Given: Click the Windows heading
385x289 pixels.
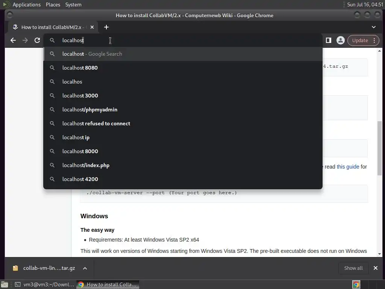Looking at the screenshot, I should 94,216.
